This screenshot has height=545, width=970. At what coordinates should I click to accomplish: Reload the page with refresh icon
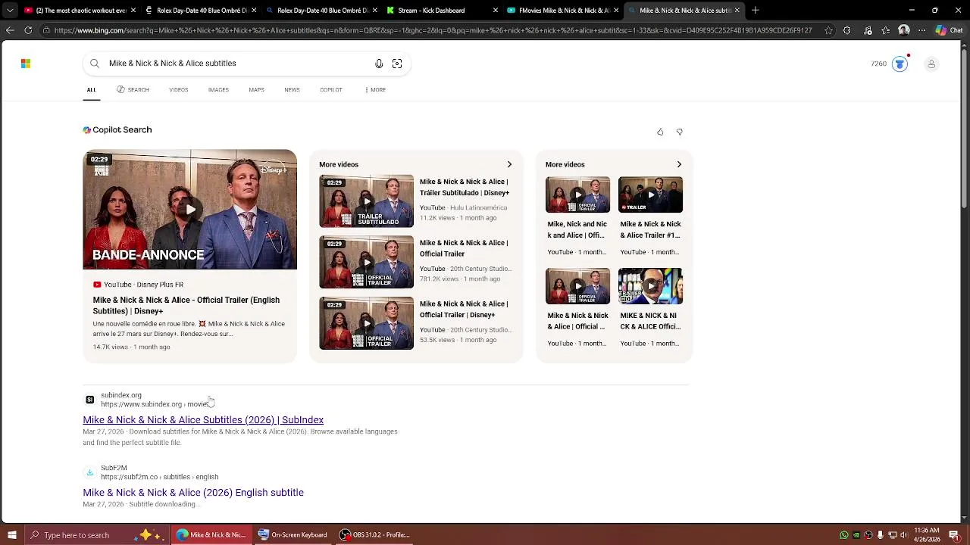click(28, 30)
